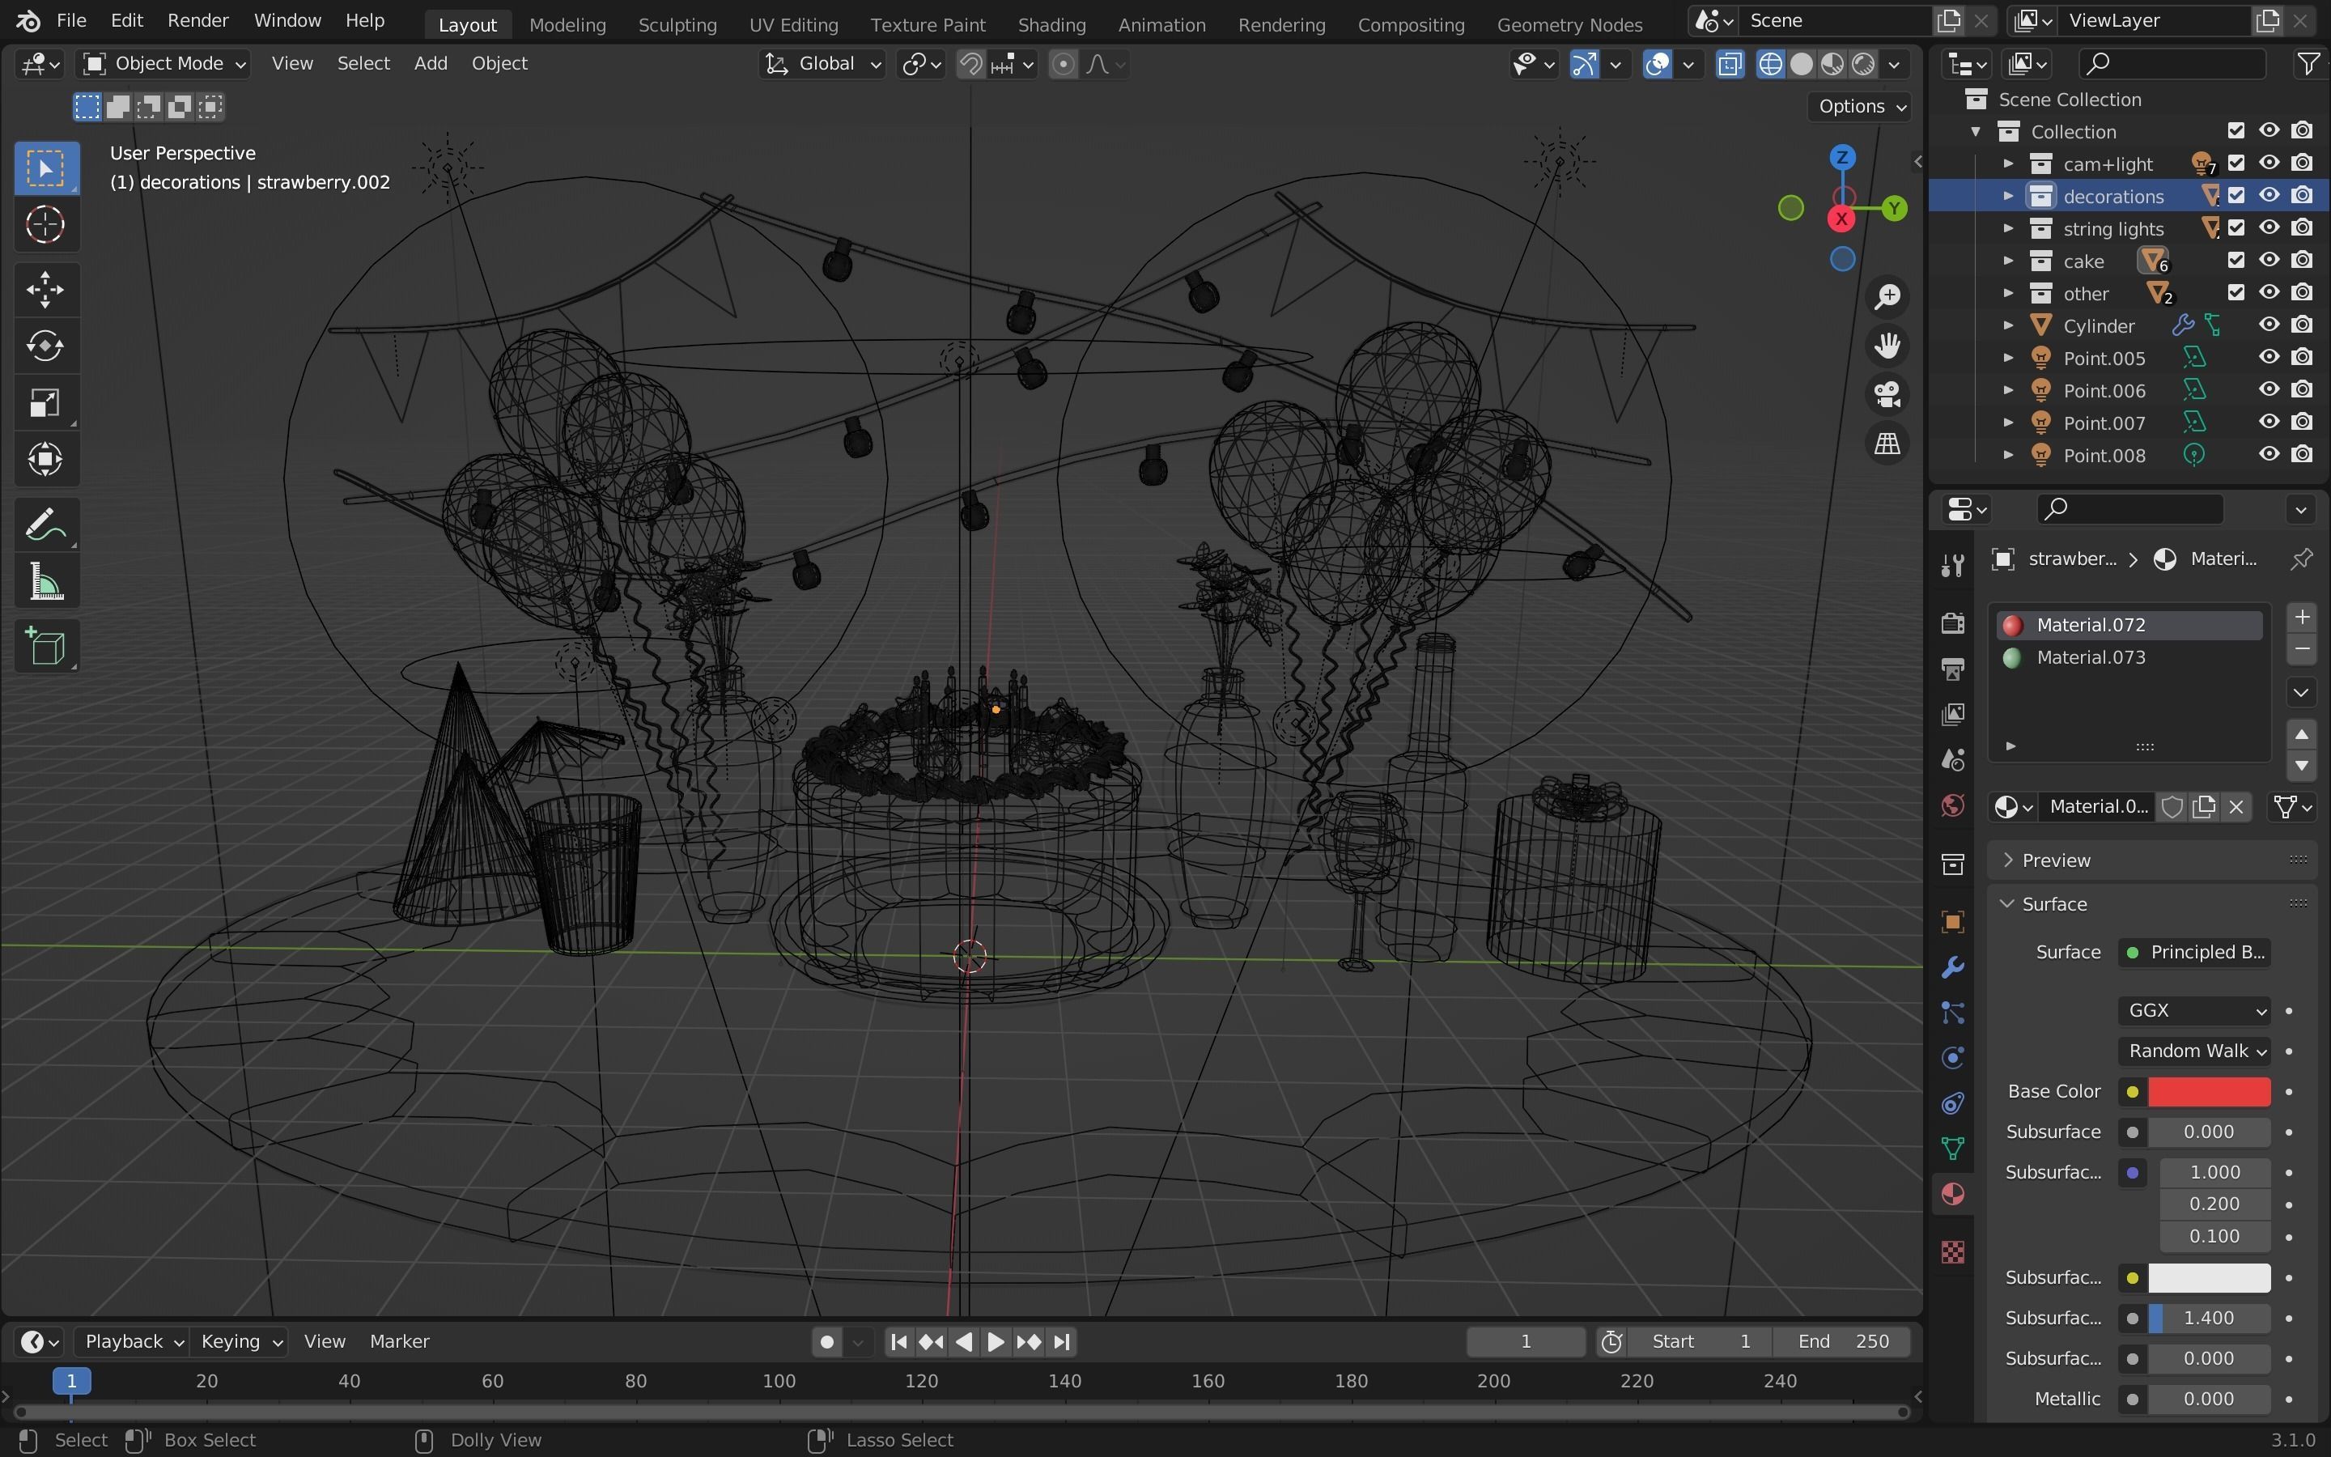Image resolution: width=2331 pixels, height=1457 pixels.
Task: Open the Object Constraints properties tab
Action: pyautogui.click(x=1952, y=1103)
